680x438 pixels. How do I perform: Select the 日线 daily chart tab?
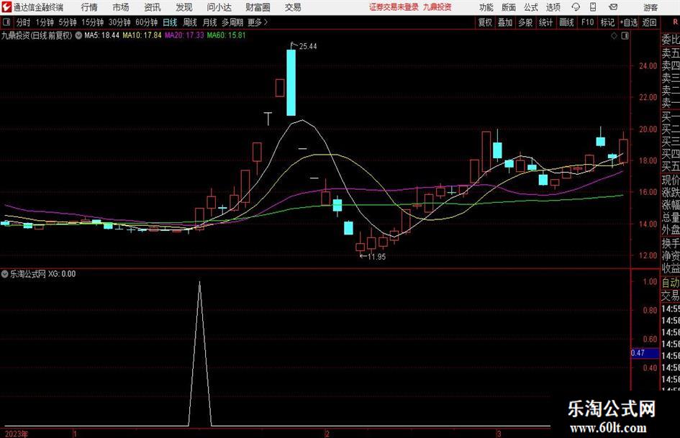tap(170, 22)
